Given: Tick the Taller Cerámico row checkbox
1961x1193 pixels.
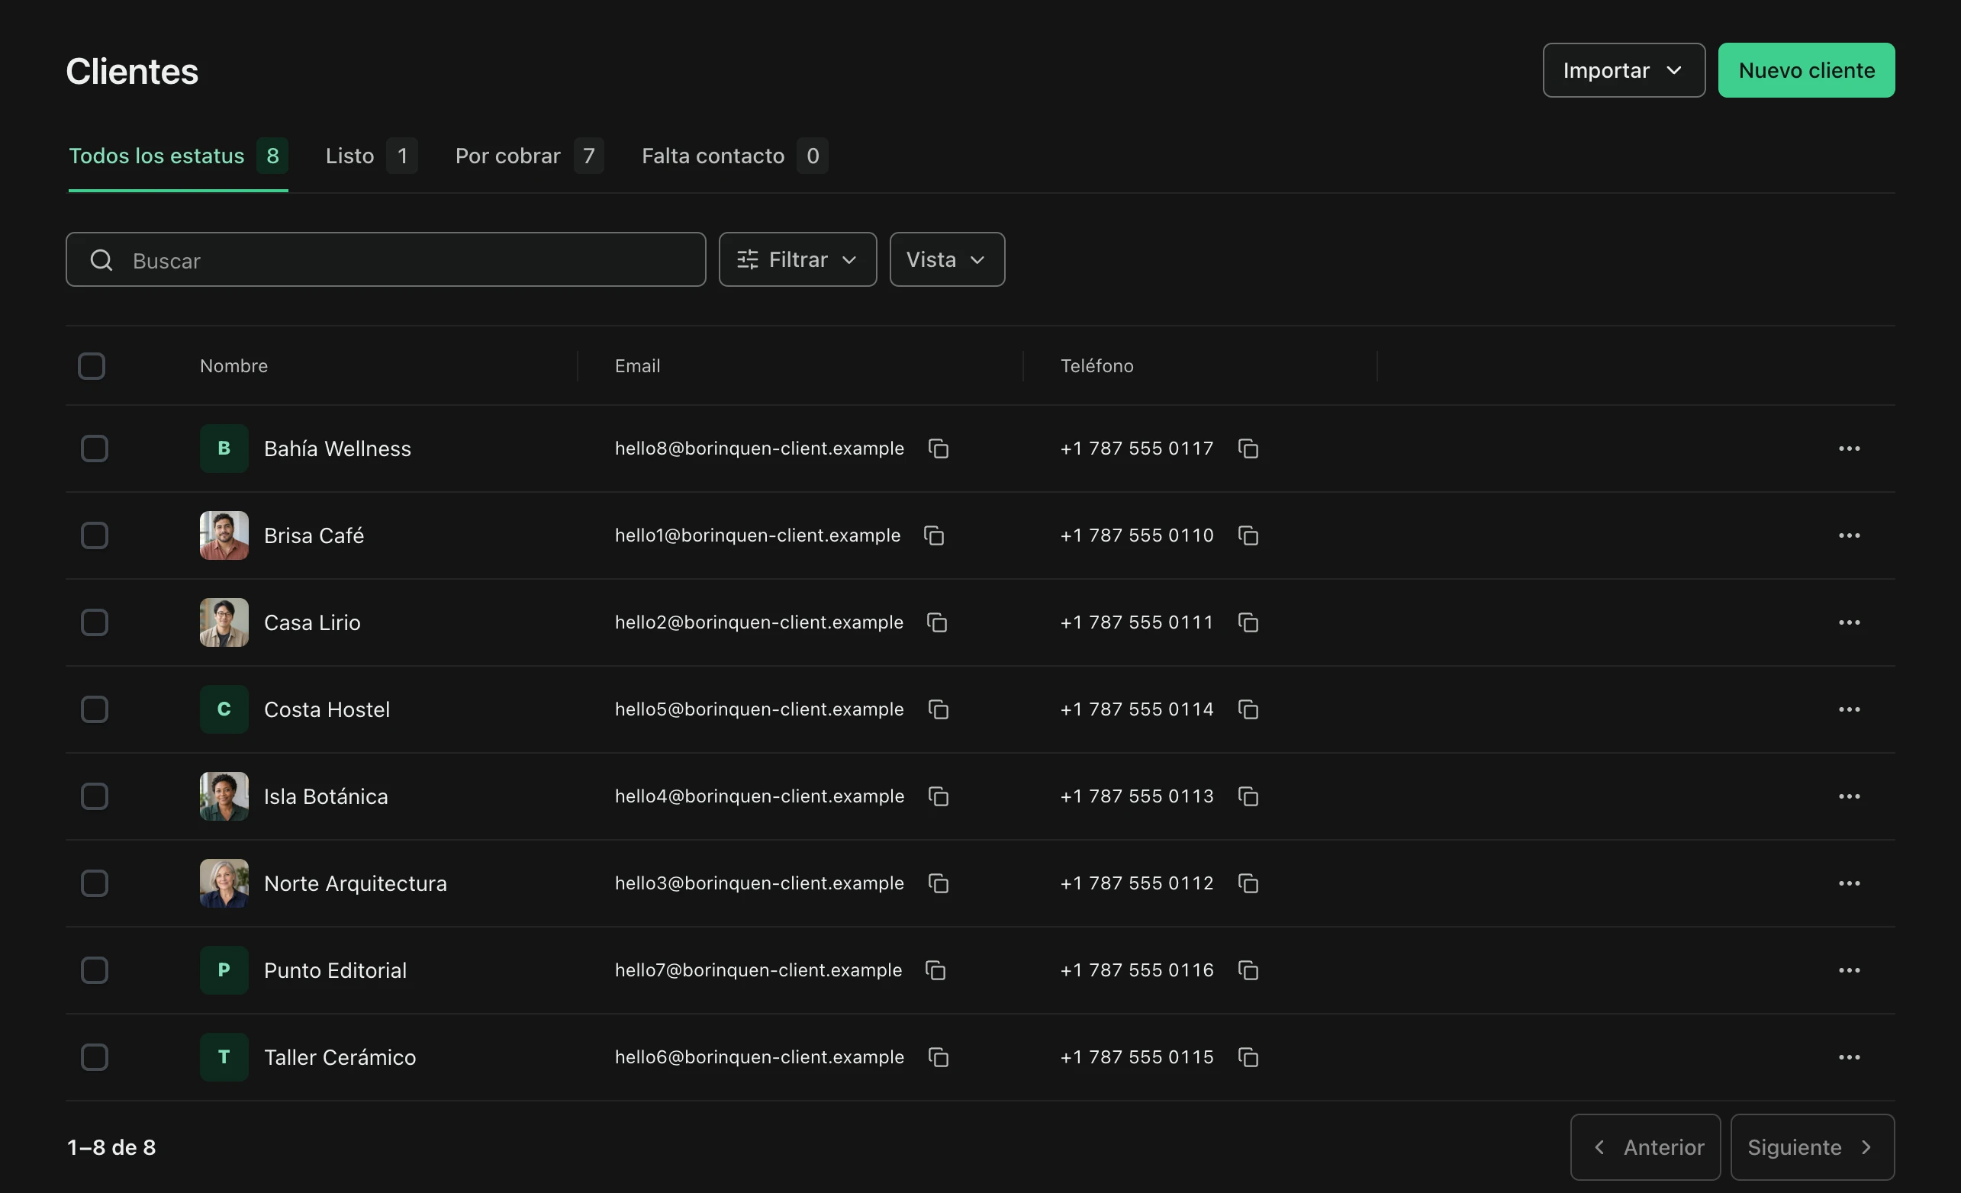Looking at the screenshot, I should (x=95, y=1057).
